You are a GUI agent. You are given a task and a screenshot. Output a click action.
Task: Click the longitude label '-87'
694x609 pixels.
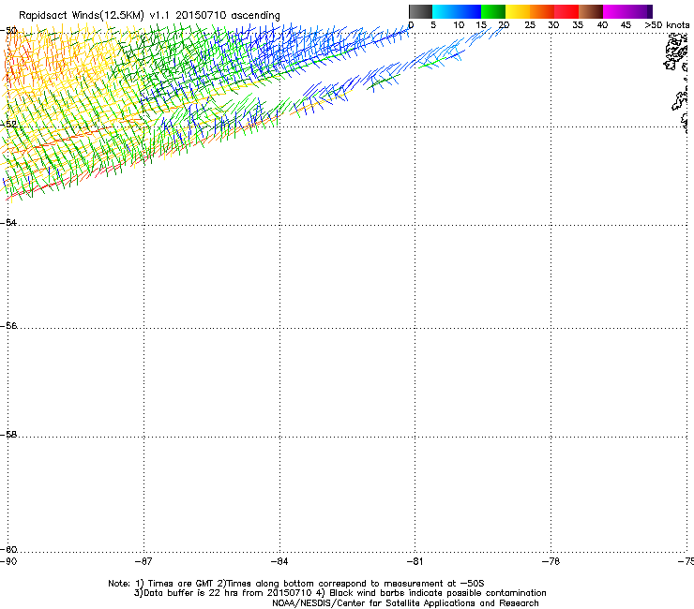(143, 561)
